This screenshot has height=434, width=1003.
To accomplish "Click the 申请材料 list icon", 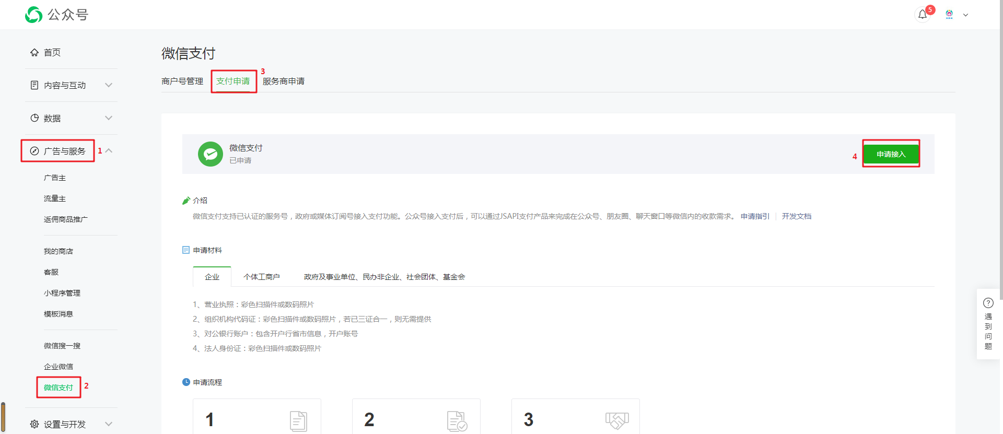I will click(186, 250).
